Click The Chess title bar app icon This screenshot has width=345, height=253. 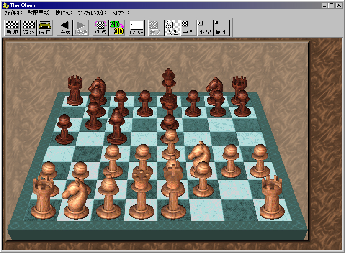click(x=5, y=5)
